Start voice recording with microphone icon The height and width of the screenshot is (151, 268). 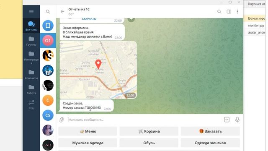coord(237,120)
